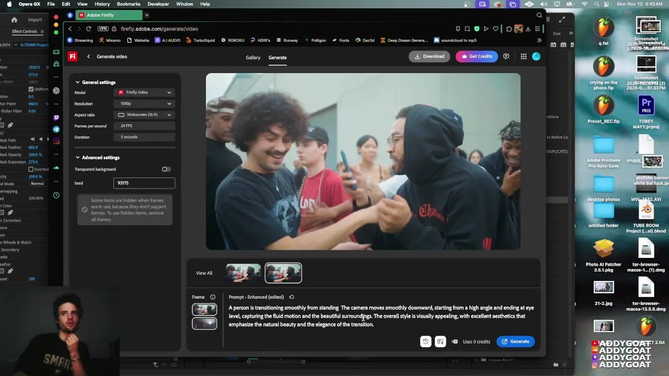Image resolution: width=669 pixels, height=376 pixels.
Task: Select the last frame image thumbnail
Action: point(204,323)
